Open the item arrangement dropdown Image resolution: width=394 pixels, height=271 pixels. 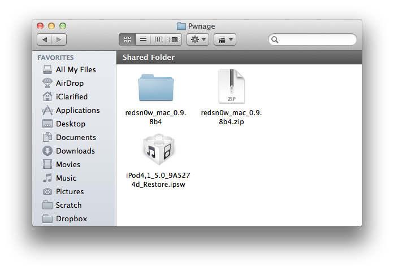[x=224, y=40]
